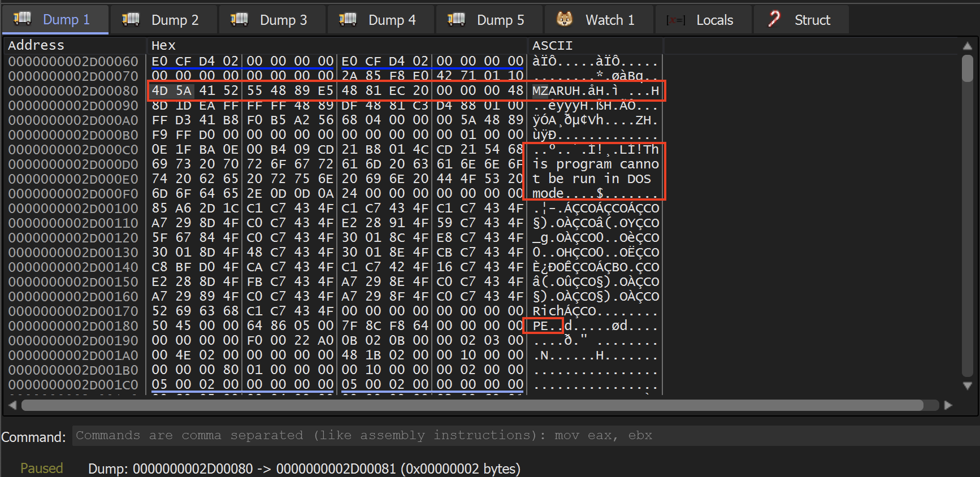
Task: Select address 0000000002D00060
Action: [x=73, y=61]
